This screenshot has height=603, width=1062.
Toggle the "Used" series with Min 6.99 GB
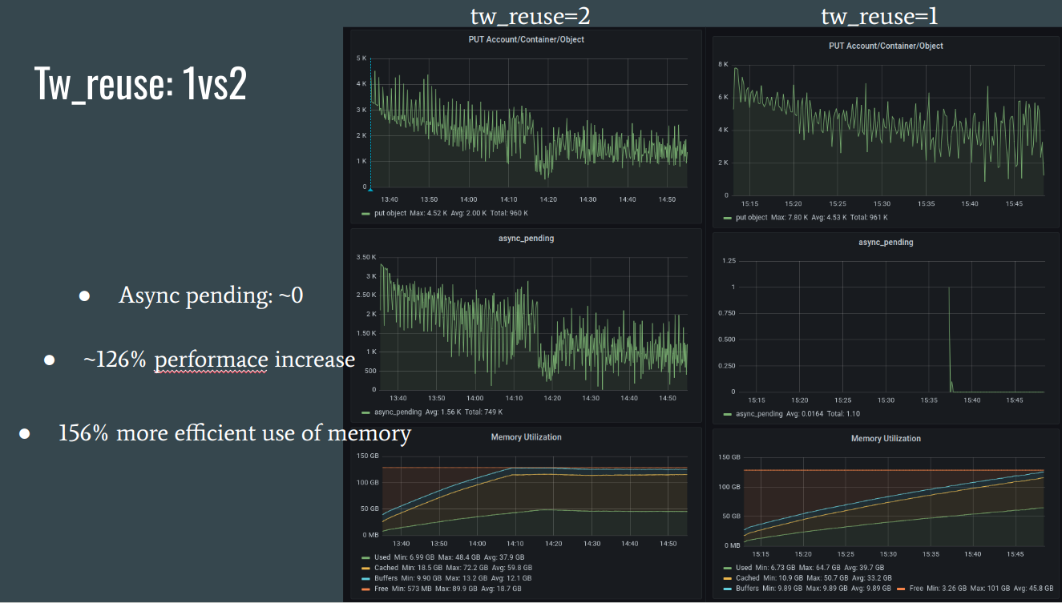383,557
